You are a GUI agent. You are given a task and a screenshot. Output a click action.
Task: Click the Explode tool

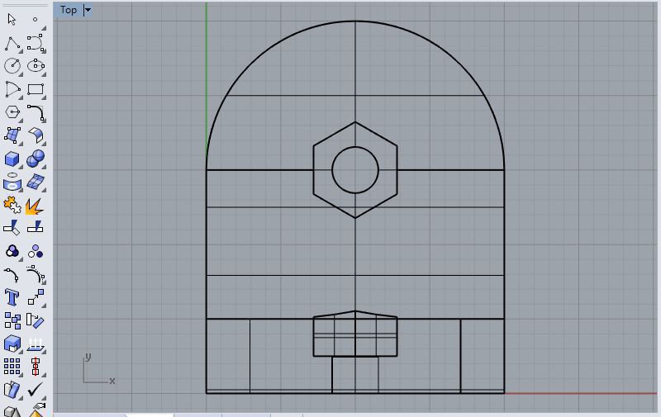pos(35,206)
